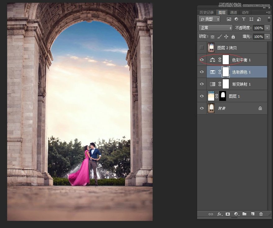The height and width of the screenshot is (228, 273).
Task: Select the 选取颜色 1 layer name
Action: click(241, 72)
